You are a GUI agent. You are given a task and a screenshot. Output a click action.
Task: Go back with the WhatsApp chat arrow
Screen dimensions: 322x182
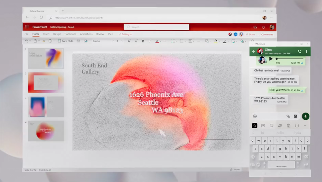tap(254, 51)
